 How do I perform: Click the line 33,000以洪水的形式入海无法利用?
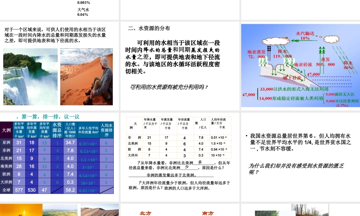tap(294, 89)
